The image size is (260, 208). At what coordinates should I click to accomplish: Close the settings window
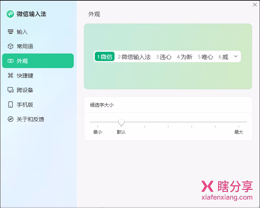[x=255, y=5]
